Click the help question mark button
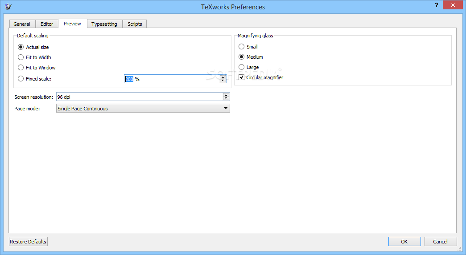This screenshot has height=255, width=466. (x=436, y=5)
